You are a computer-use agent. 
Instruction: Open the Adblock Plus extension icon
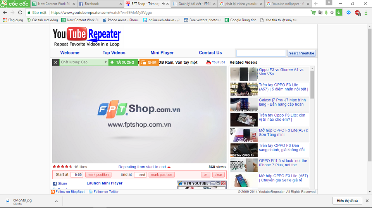pyautogui.click(x=358, y=13)
